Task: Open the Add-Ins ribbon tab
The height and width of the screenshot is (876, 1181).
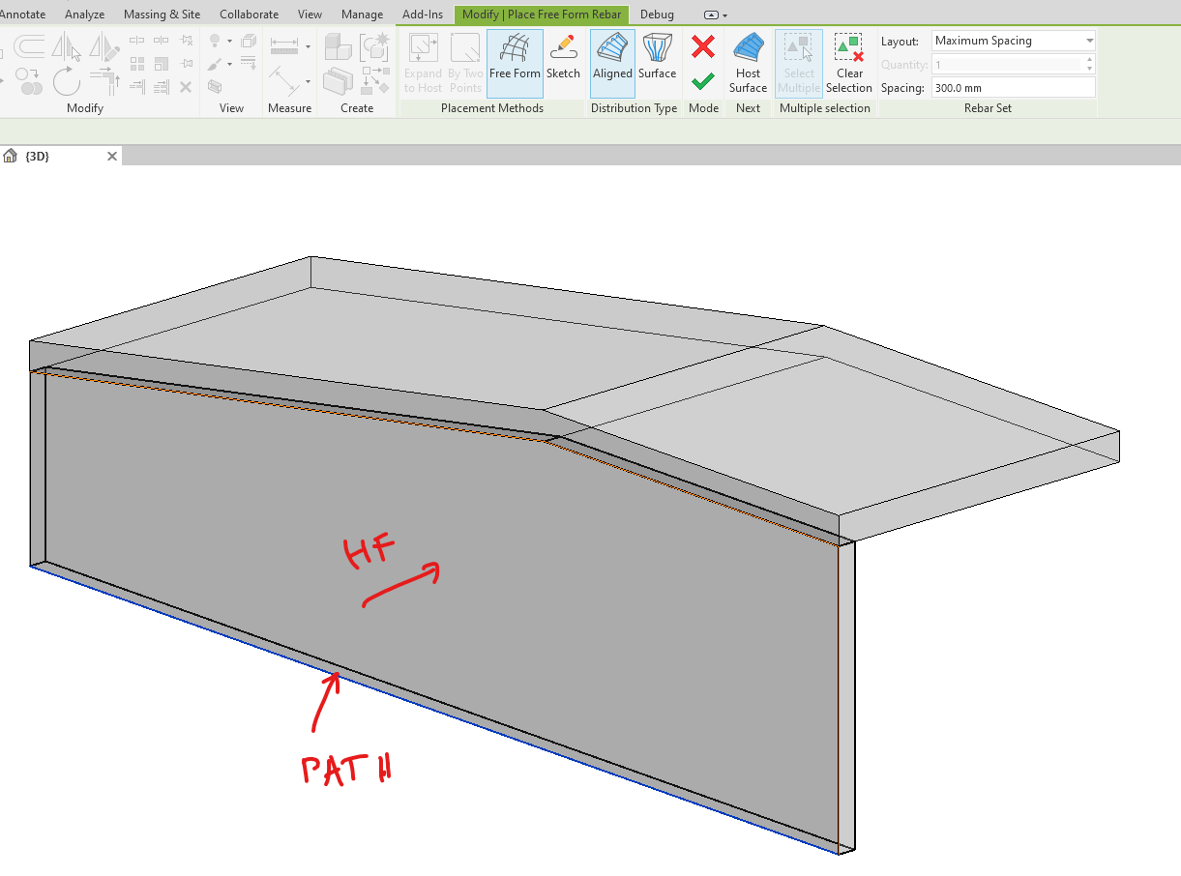Action: click(422, 15)
